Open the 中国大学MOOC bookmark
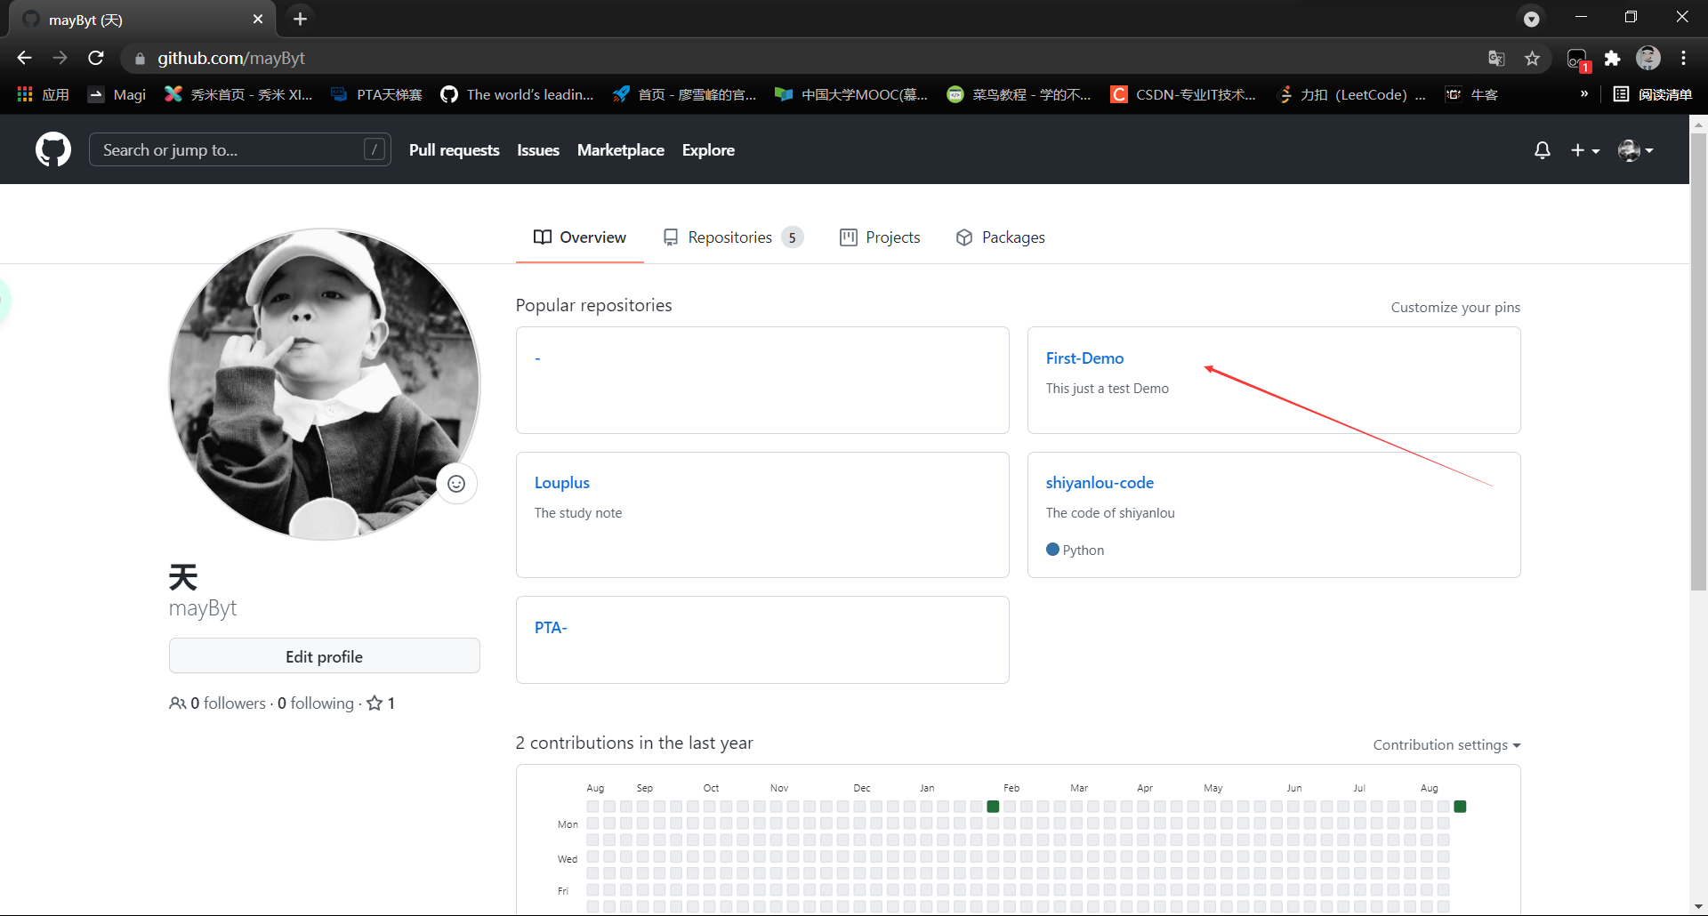 coord(852,94)
